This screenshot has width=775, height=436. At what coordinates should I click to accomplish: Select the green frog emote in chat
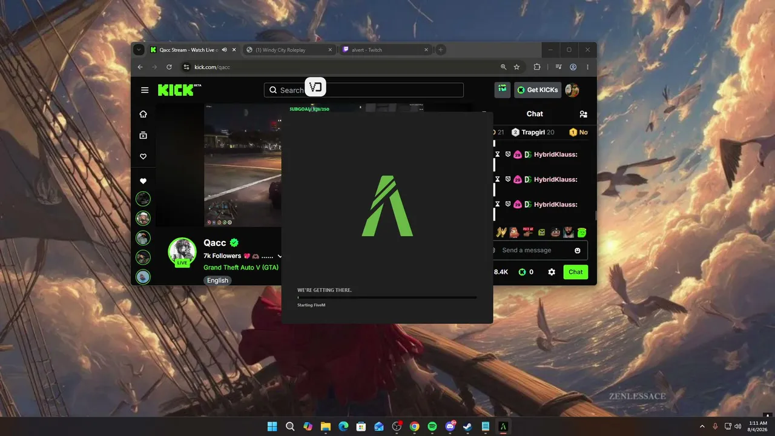(x=582, y=232)
